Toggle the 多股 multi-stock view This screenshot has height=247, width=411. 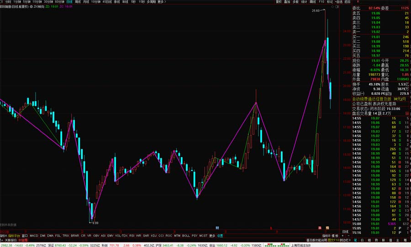click(295, 2)
